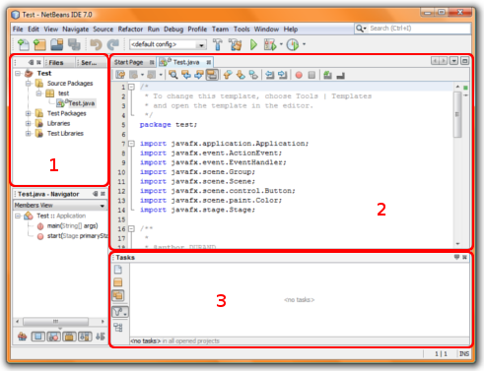Click the Undo arrow icon
The height and width of the screenshot is (371, 484).
point(96,44)
